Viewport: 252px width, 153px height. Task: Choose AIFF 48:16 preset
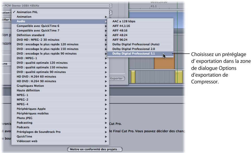[140, 30]
